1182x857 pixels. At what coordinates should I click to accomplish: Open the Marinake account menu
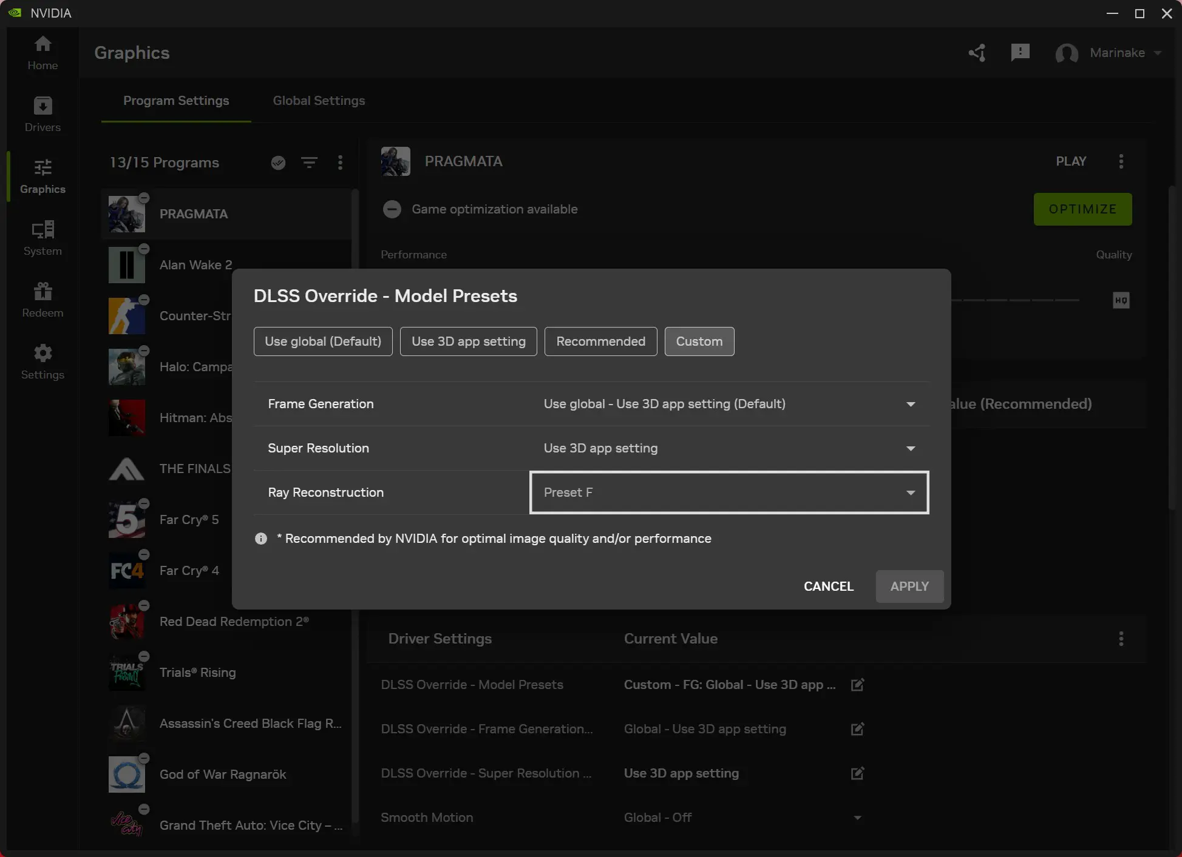(x=1109, y=53)
